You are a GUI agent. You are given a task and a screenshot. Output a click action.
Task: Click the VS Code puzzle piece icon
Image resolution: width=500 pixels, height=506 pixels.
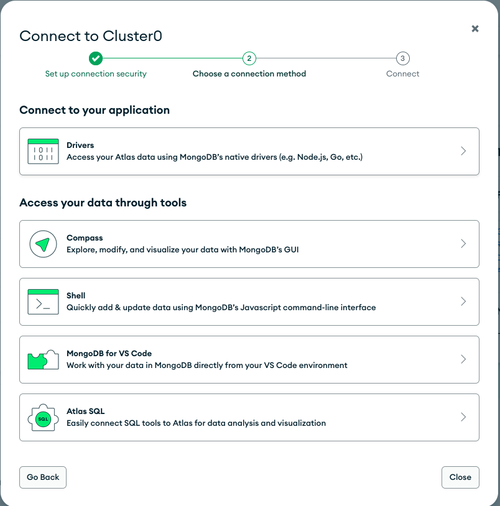tap(43, 359)
